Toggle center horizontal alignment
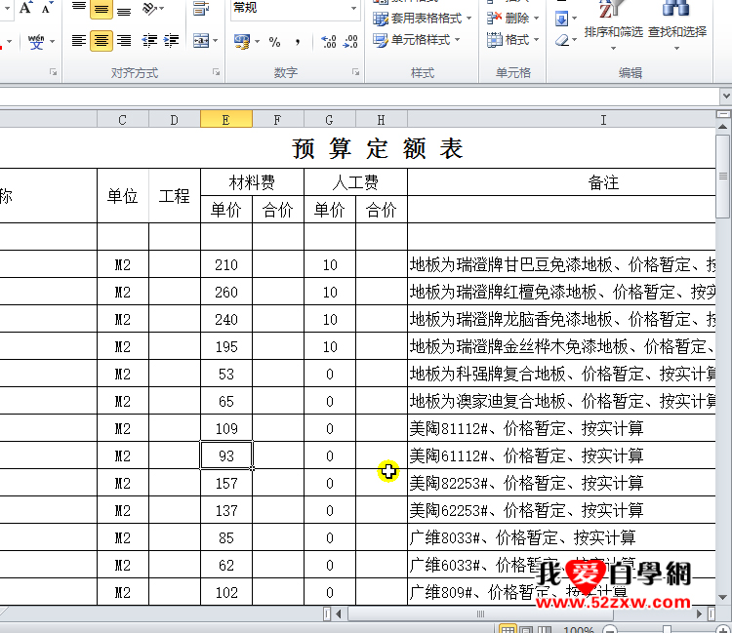 tap(102, 41)
